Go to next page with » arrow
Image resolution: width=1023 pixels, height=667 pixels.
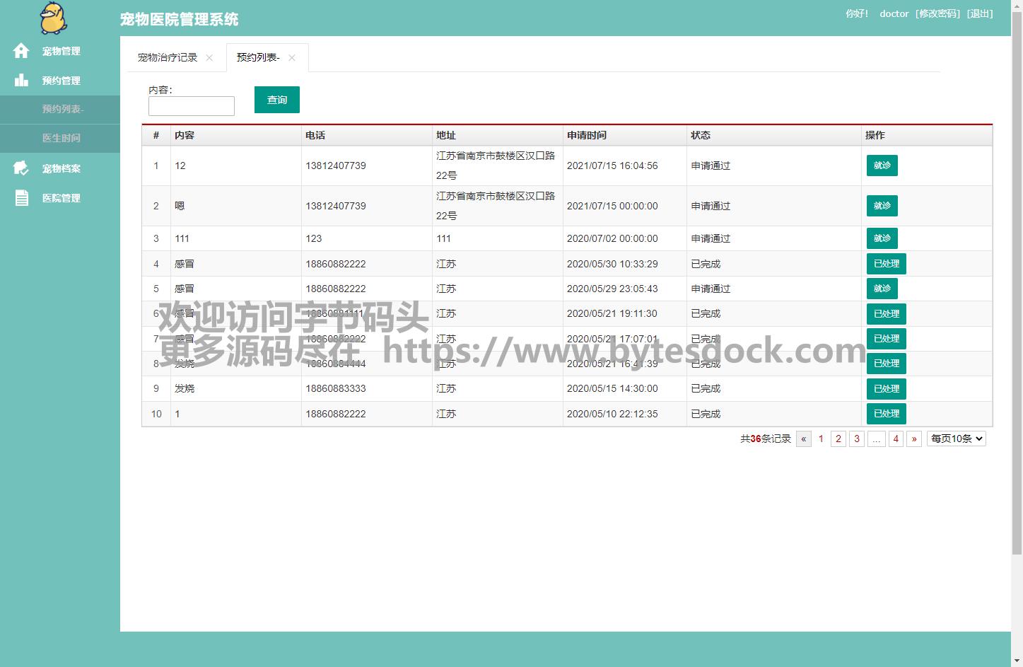coord(914,439)
